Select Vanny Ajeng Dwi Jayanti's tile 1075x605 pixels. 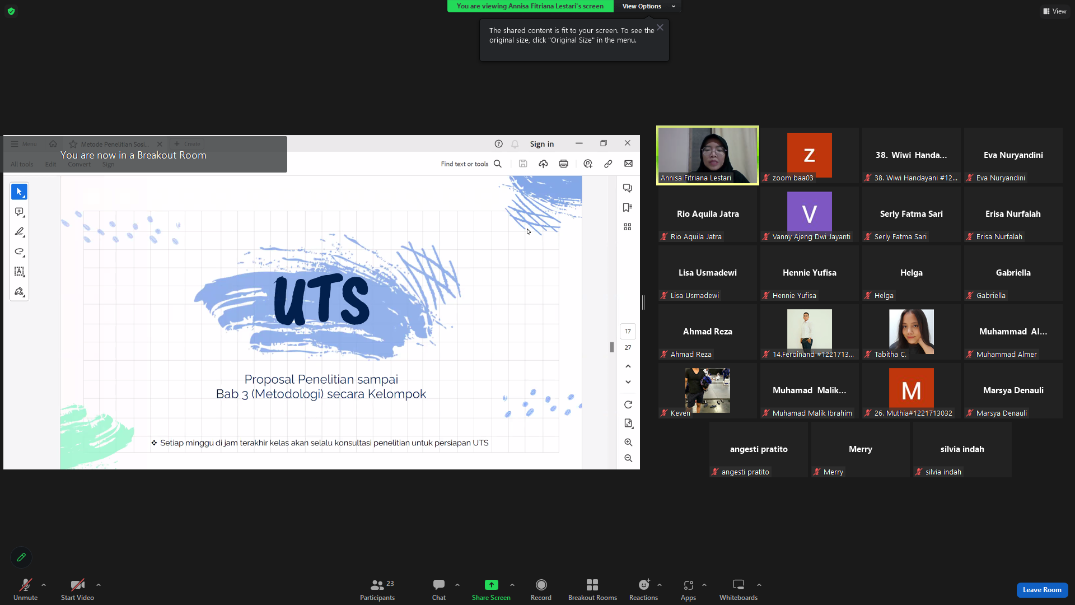(x=810, y=214)
